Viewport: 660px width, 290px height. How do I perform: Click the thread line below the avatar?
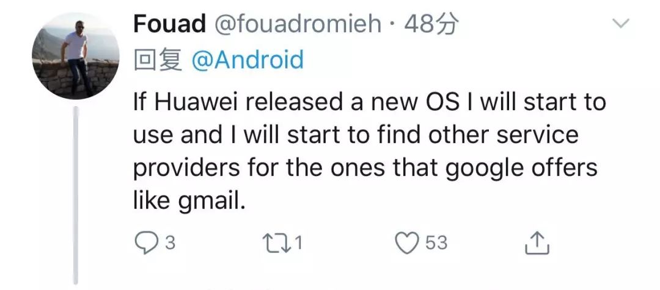click(76, 195)
